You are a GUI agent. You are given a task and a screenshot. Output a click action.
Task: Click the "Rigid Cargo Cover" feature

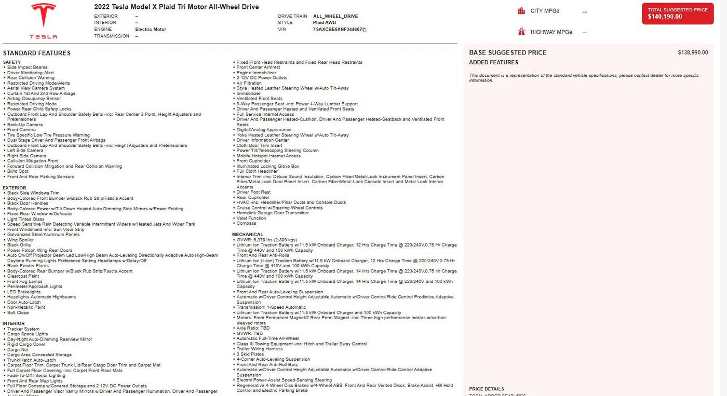pyautogui.click(x=26, y=345)
